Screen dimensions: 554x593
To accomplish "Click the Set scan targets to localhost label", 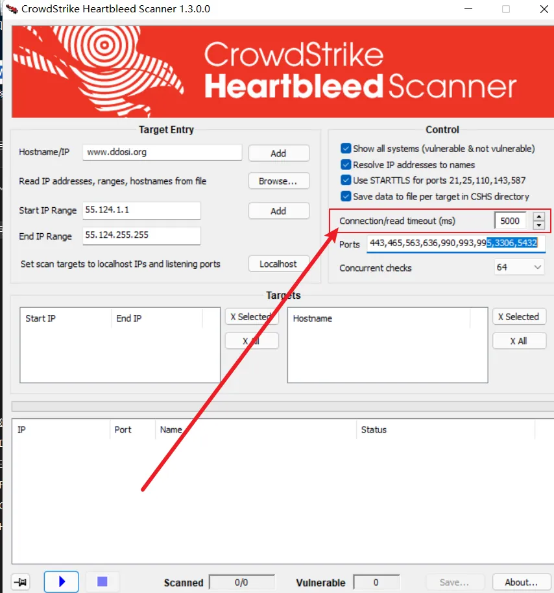I will pyautogui.click(x=121, y=264).
